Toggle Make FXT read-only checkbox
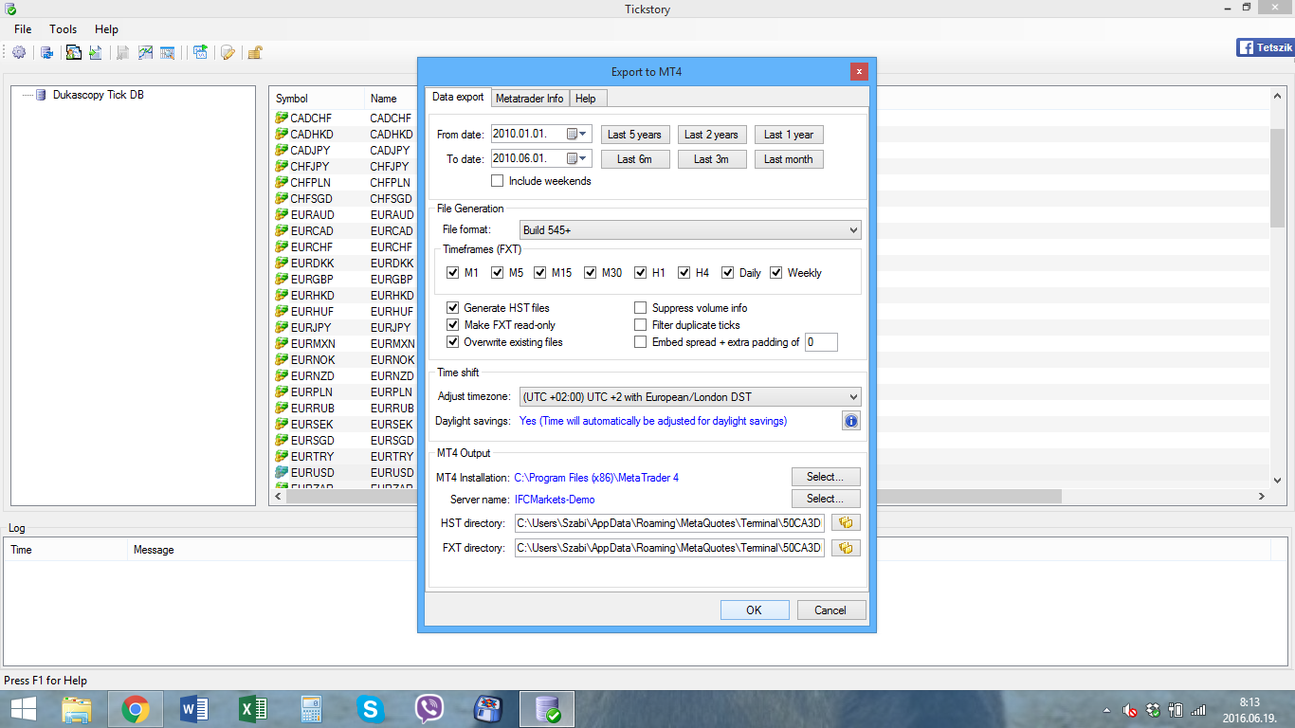Image resolution: width=1295 pixels, height=728 pixels. point(452,325)
